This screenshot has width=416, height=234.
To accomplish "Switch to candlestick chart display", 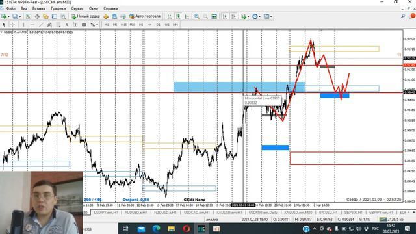I will (178, 16).
